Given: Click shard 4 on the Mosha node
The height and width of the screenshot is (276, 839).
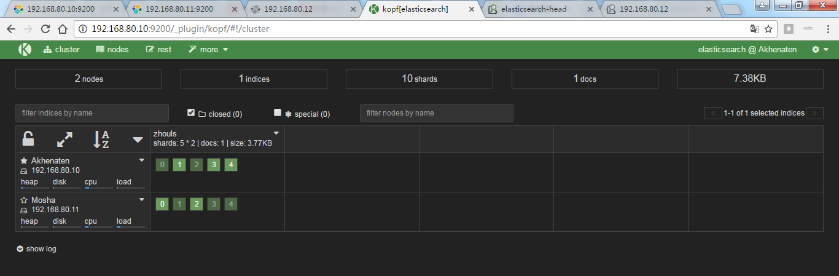Looking at the screenshot, I should (x=231, y=204).
